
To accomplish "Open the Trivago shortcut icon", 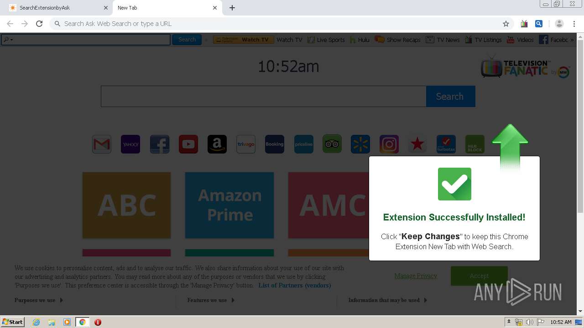I will 246,144.
